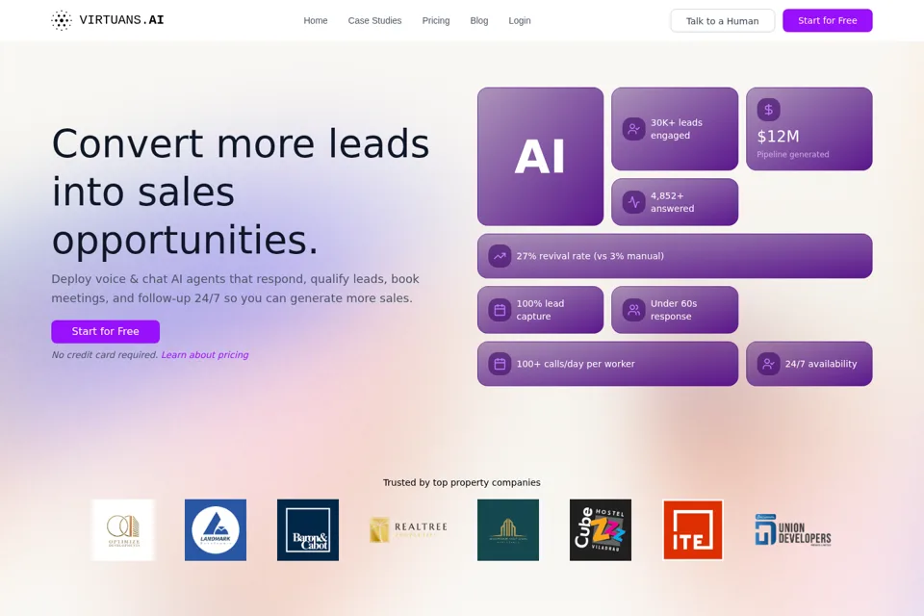
Task: Click the VIRTUANS.AI brand name
Action: click(122, 20)
